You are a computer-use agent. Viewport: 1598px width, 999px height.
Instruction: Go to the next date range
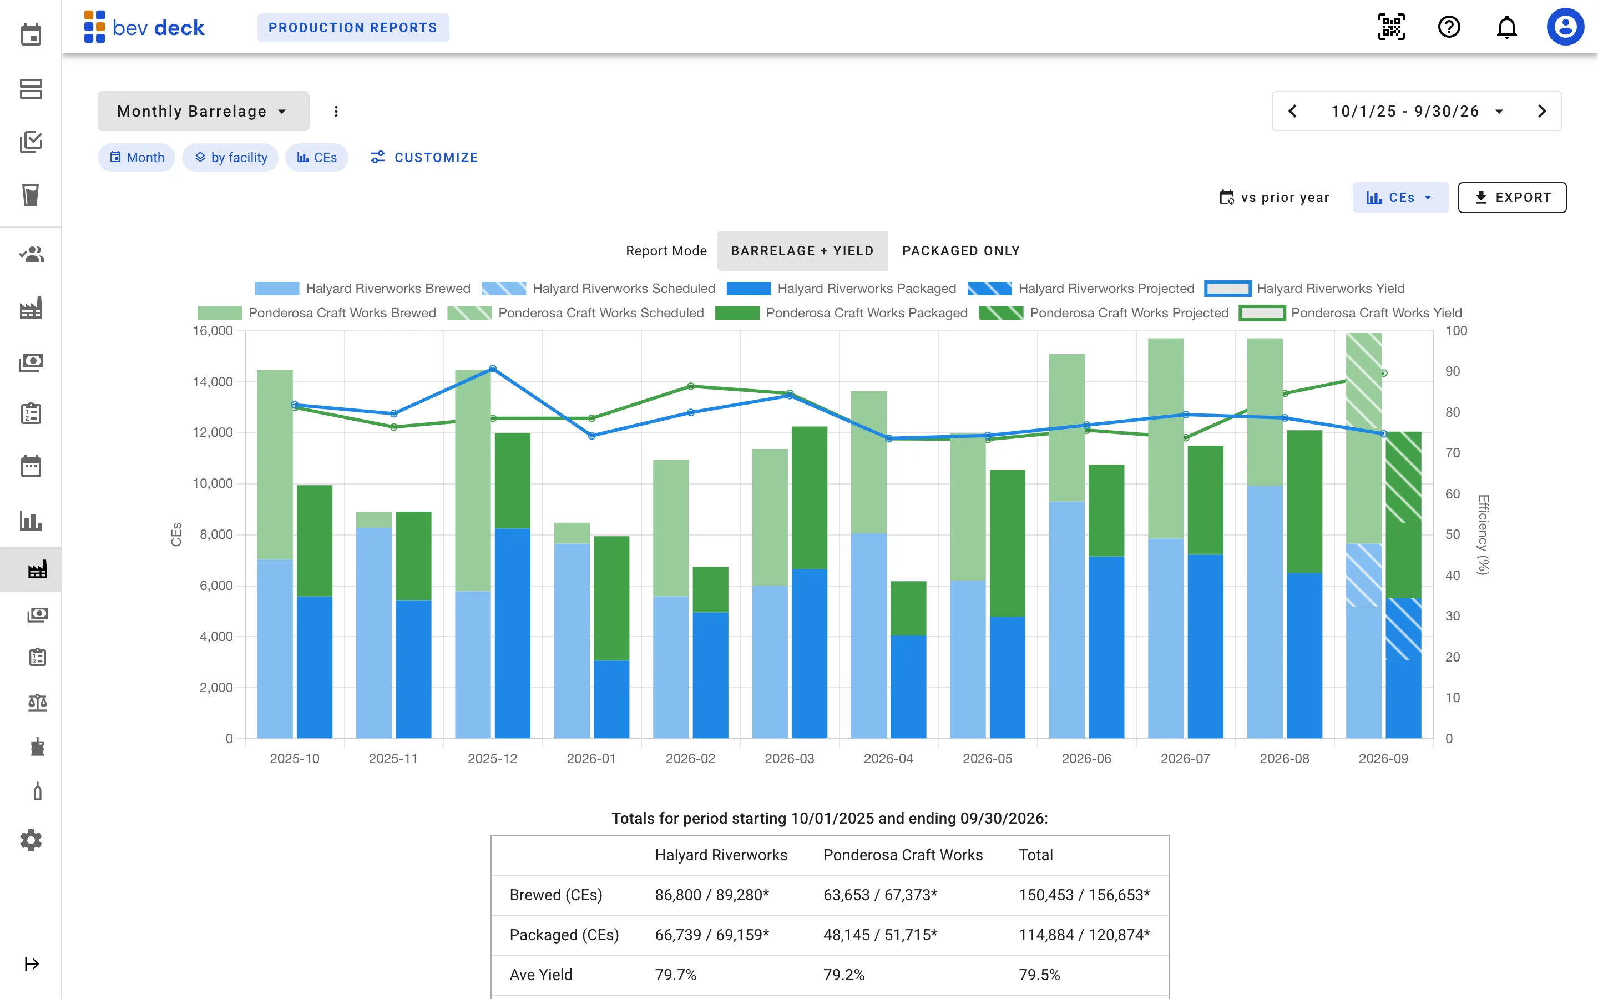tap(1542, 111)
